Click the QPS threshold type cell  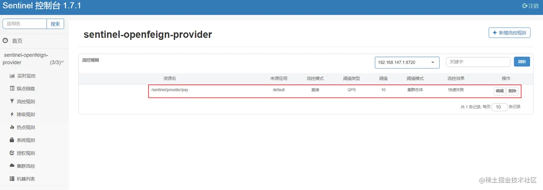coord(351,90)
